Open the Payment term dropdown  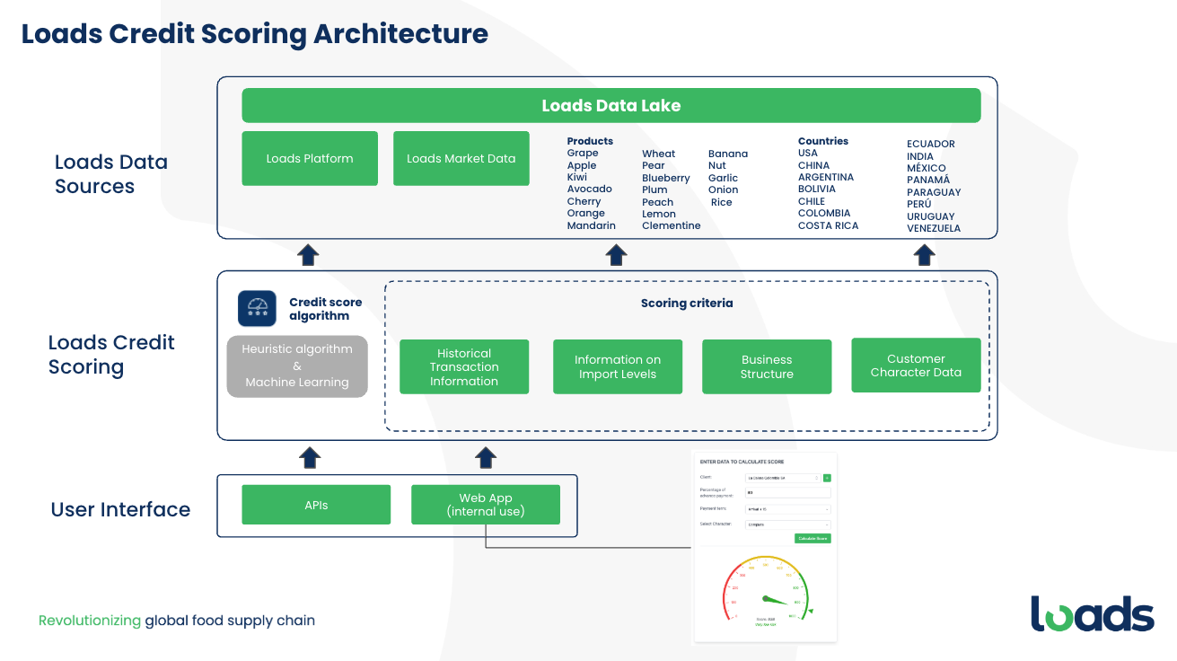pyautogui.click(x=788, y=509)
